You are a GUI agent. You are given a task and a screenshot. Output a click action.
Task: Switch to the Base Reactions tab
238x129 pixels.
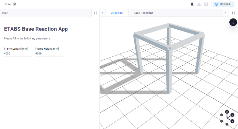click(x=143, y=13)
